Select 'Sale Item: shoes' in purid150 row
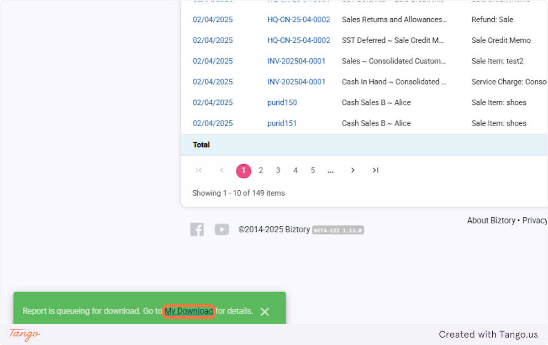548x345 pixels. pyautogui.click(x=499, y=103)
